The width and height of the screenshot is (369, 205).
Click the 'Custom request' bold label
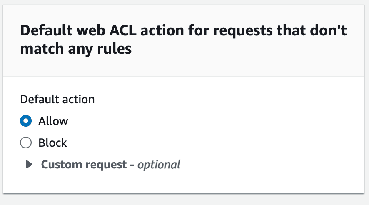pyautogui.click(x=83, y=165)
